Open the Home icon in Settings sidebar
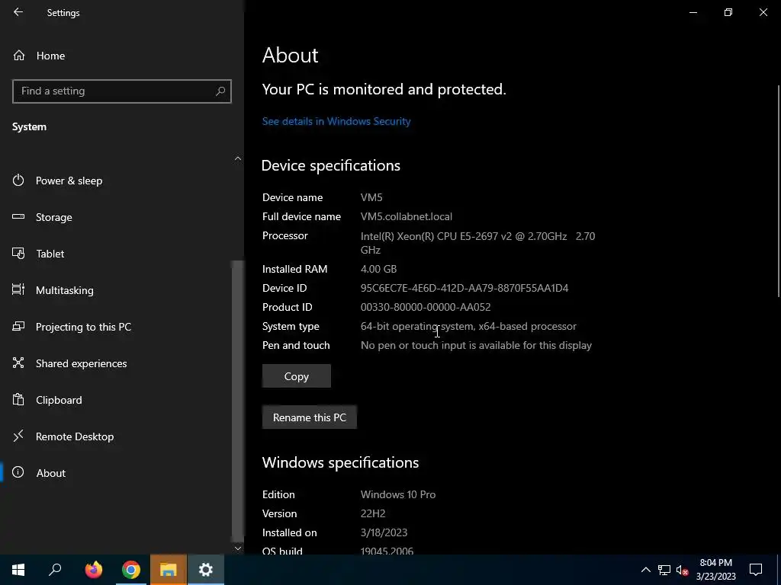781x585 pixels. point(19,55)
